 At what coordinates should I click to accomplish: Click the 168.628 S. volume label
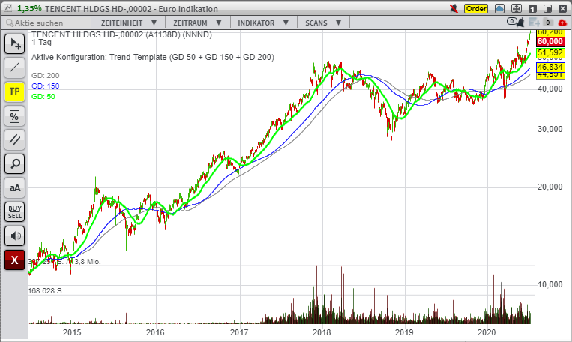[46, 291]
